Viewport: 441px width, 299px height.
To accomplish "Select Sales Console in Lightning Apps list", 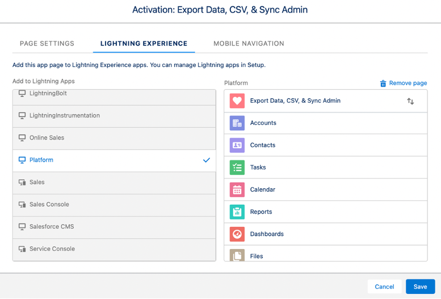I will (x=49, y=204).
